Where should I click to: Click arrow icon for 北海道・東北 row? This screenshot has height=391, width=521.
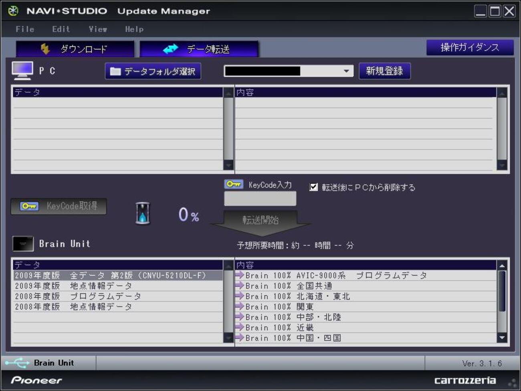[240, 296]
